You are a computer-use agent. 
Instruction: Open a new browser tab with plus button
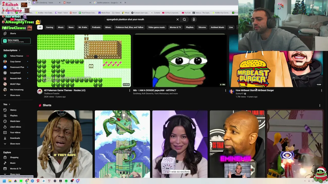pyautogui.click(x=125, y=3)
